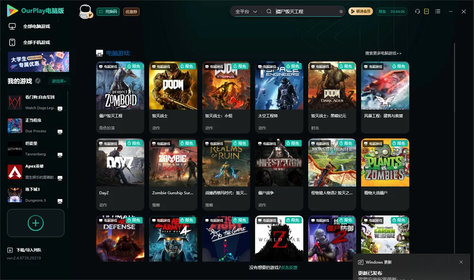
Task: Click the PC icon beside Due Process
Action: (60, 132)
